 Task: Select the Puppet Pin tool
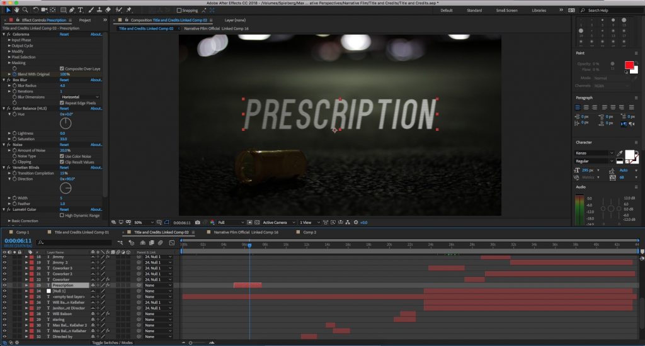tap(129, 10)
